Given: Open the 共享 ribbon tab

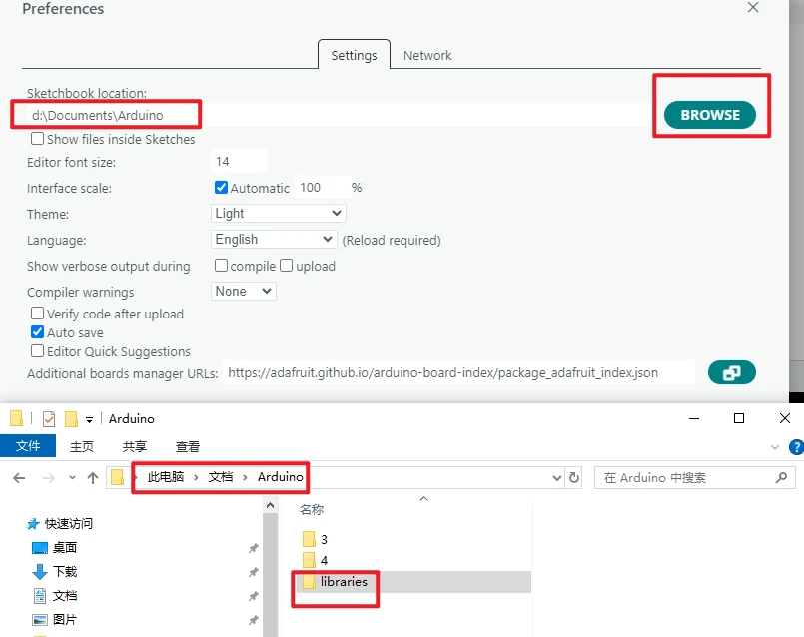Looking at the screenshot, I should point(135,446).
